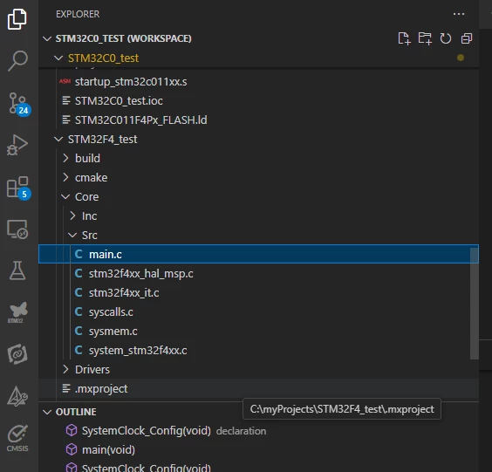Expand the Inc folder
This screenshot has width=492, height=472.
(72, 215)
